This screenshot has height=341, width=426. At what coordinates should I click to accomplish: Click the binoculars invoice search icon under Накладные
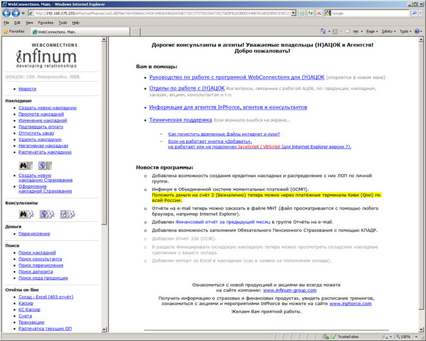(26, 165)
